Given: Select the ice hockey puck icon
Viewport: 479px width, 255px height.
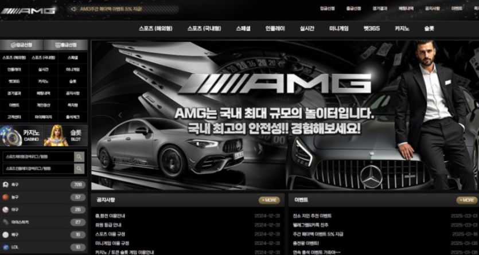Looking at the screenshot, I should click(6, 222).
